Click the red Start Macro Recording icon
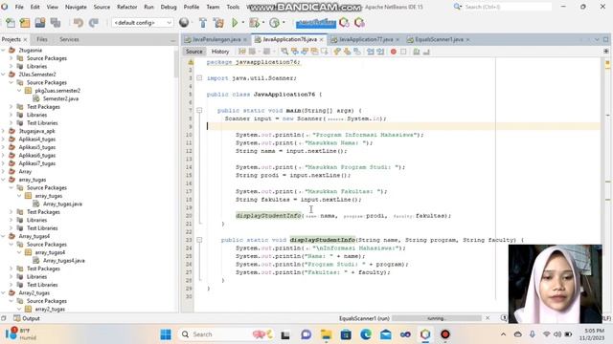 [394, 52]
